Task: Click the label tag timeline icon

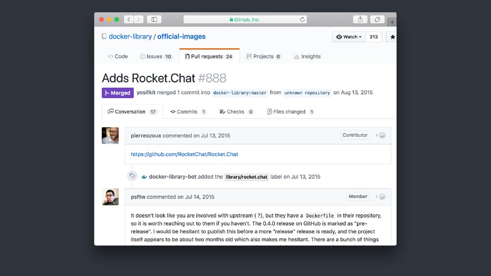Action: coord(132,176)
